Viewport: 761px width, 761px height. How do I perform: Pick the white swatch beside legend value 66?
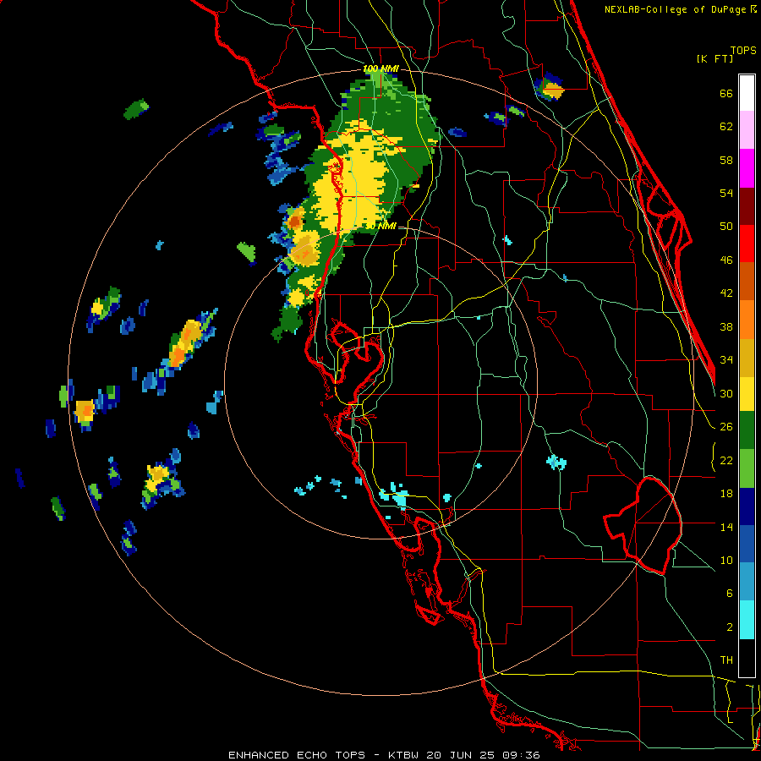click(x=747, y=93)
